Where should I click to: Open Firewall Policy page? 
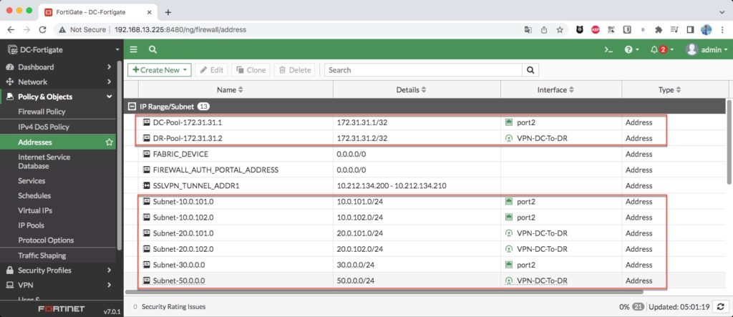[x=42, y=112]
